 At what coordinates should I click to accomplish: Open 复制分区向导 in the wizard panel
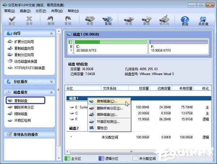coord(21,55)
